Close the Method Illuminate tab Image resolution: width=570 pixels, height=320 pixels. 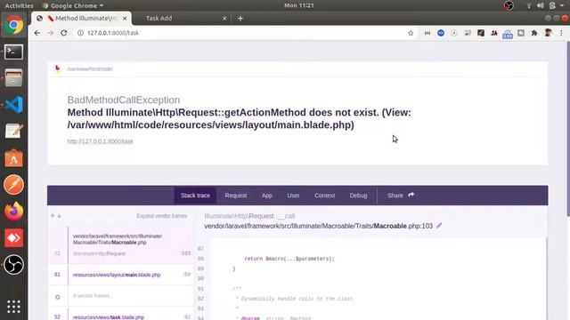pyautogui.click(x=125, y=18)
